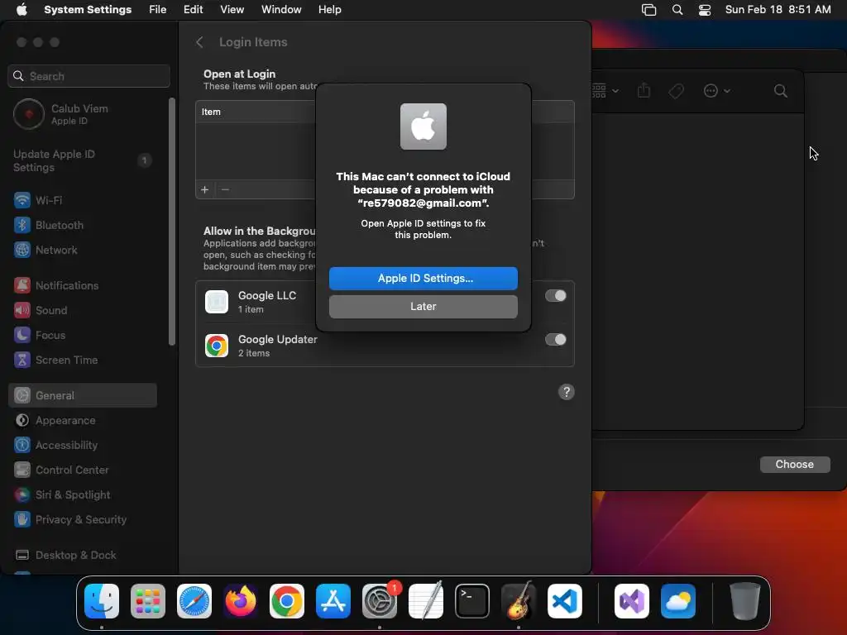Viewport: 847px width, 635px height.
Task: Open Weather app from the Dock
Action: 678,601
